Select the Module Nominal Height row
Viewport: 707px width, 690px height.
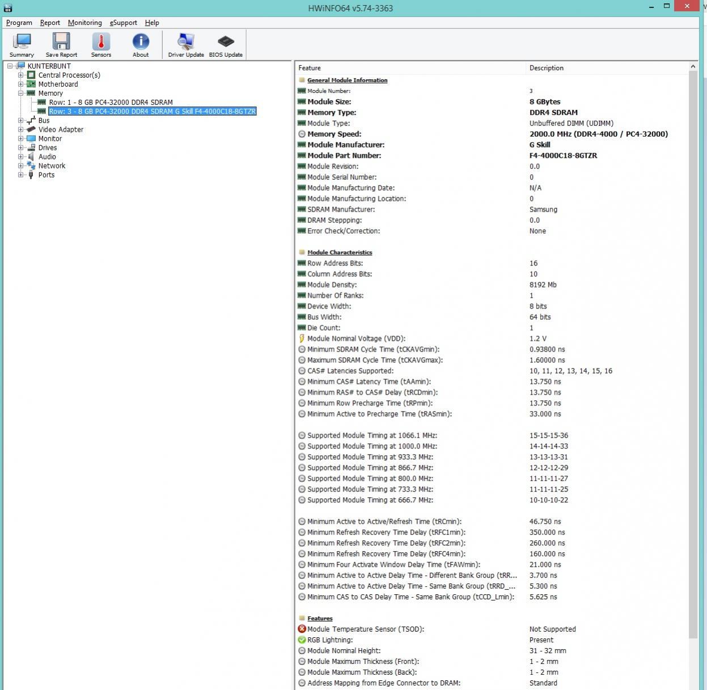(x=492, y=650)
